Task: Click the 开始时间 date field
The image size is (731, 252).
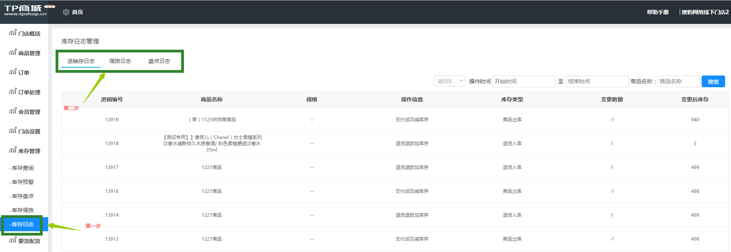Action: click(523, 81)
